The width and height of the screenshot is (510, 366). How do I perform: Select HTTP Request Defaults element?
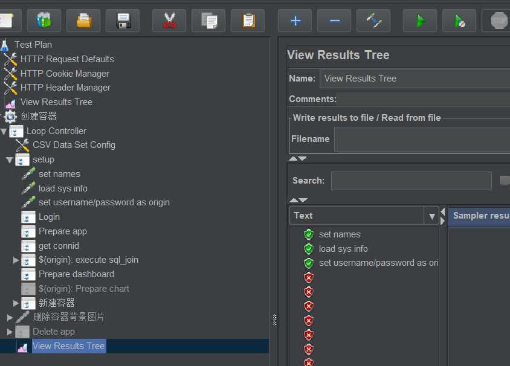(x=67, y=59)
